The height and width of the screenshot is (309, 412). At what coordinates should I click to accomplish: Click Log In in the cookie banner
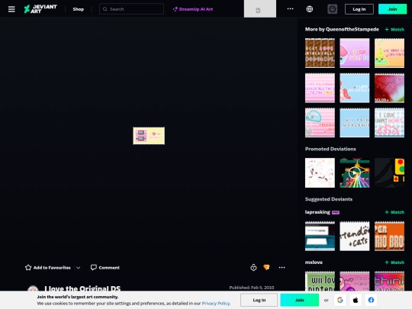[x=259, y=300]
